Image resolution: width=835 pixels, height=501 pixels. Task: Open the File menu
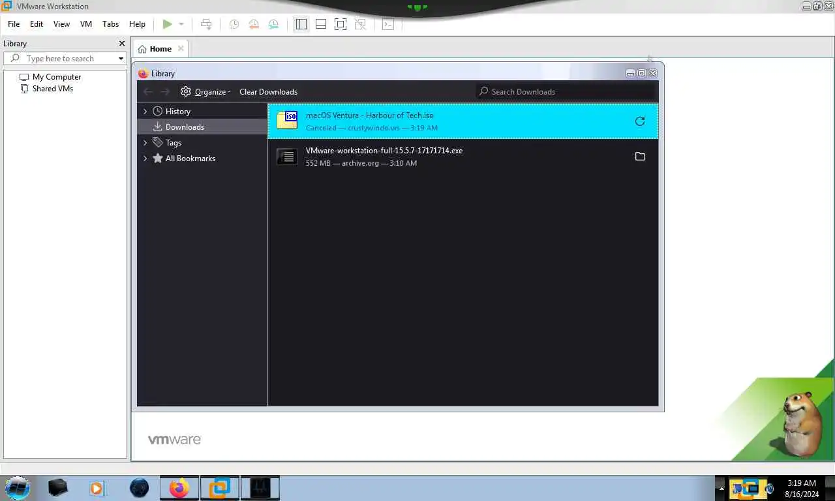(14, 24)
